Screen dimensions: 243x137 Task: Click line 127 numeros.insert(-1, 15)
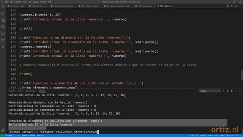40,14
